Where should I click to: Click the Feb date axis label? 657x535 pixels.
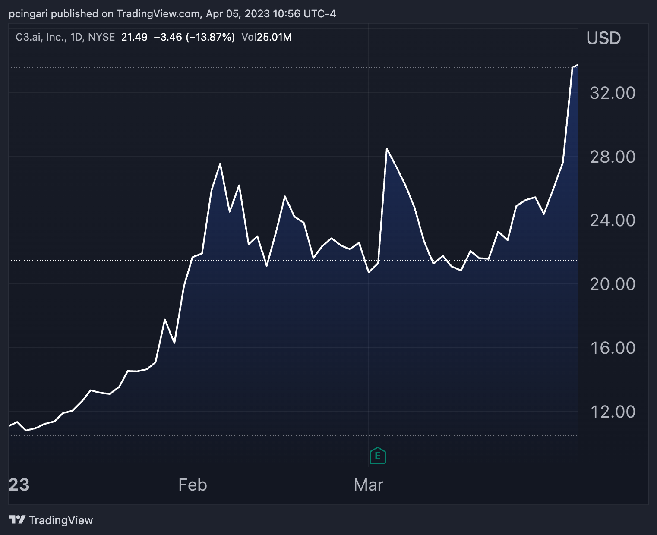click(193, 485)
